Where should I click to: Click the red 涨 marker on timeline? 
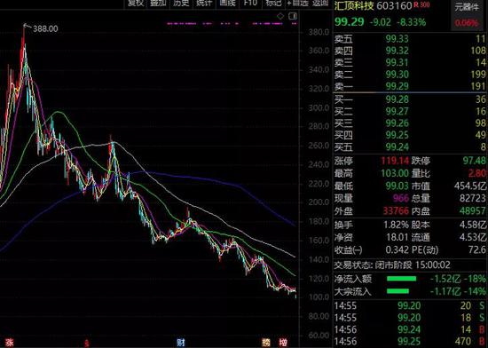(9, 343)
